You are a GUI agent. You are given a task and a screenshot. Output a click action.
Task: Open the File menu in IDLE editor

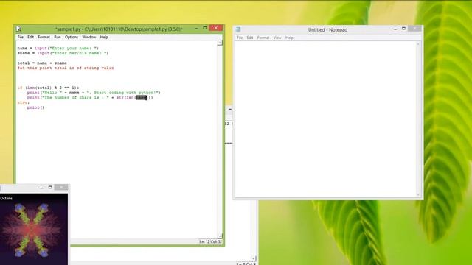[x=20, y=37]
